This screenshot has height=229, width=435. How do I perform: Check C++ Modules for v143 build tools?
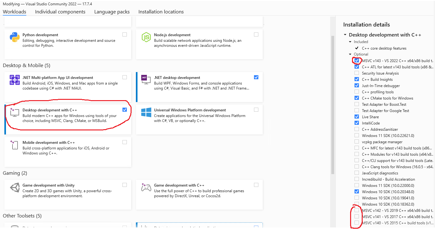click(357, 154)
